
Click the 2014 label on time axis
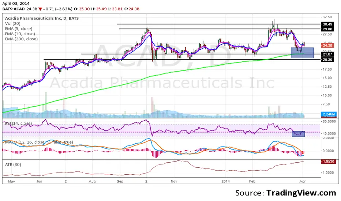point(226,181)
